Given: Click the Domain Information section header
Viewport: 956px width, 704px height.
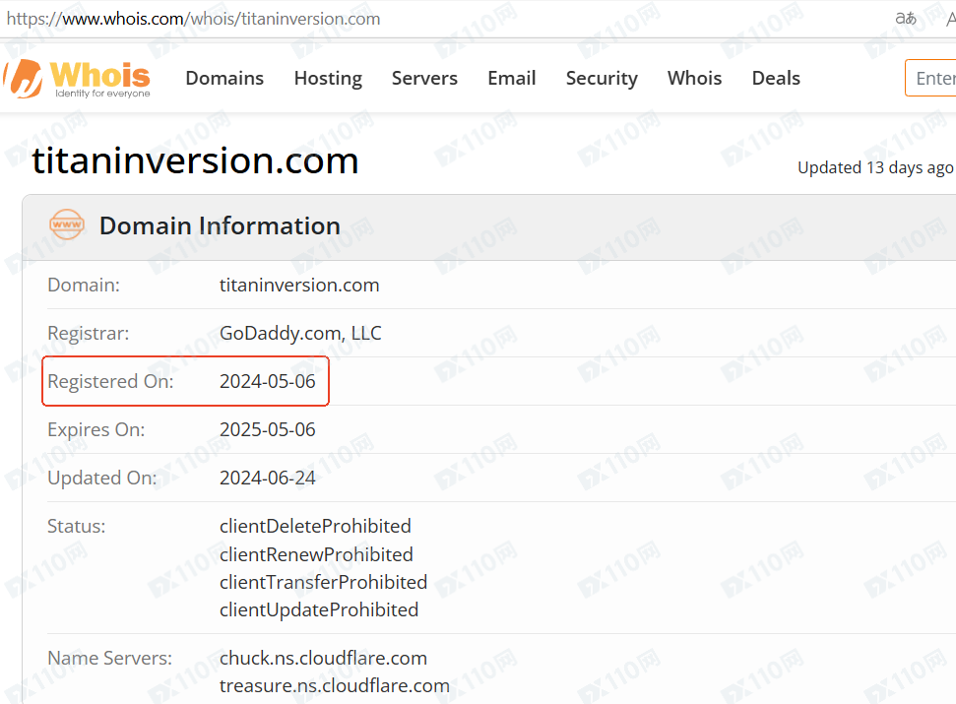Looking at the screenshot, I should (220, 225).
